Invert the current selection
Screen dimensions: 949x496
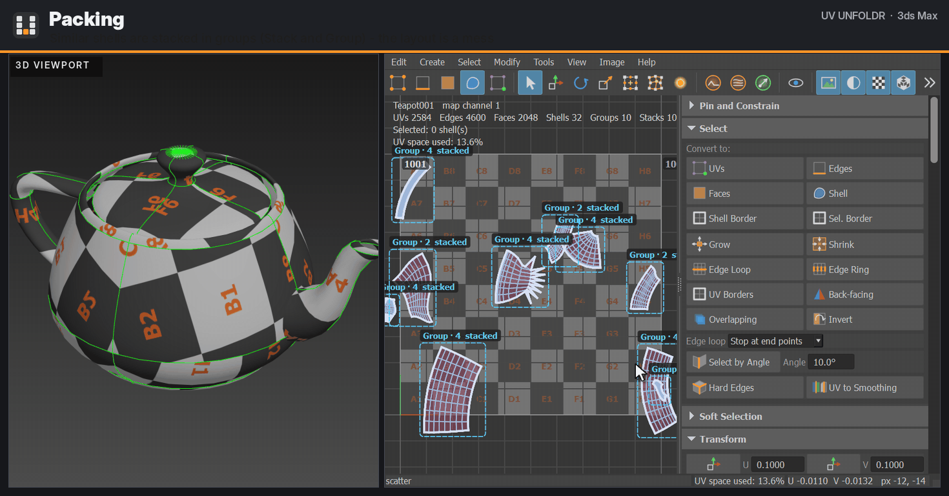865,320
